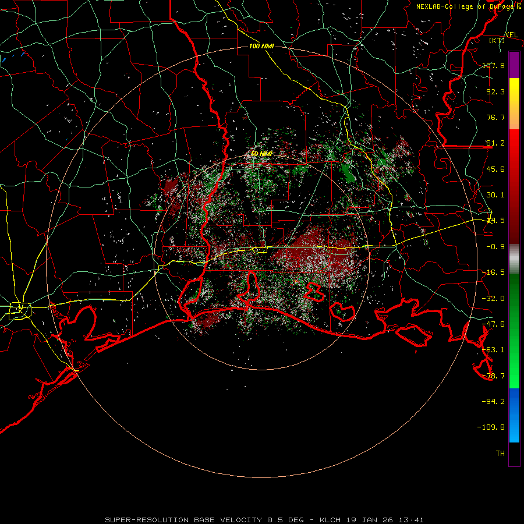Pick the blue segment of the color bar
Screen dimensions: 524x524
tap(514, 415)
